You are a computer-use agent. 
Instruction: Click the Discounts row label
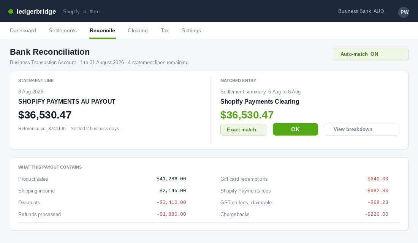[29, 202]
